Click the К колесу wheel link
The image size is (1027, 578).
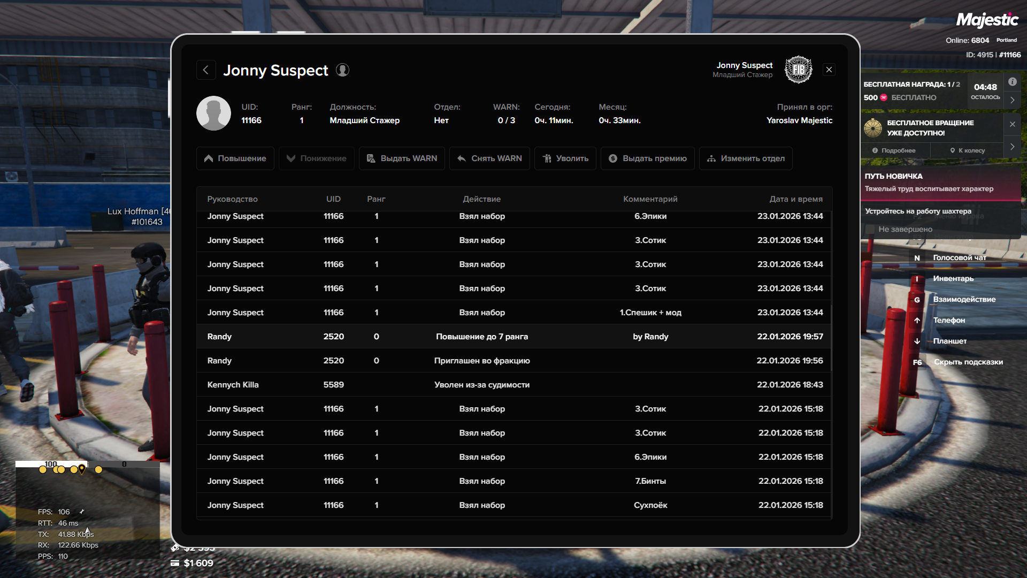coord(967,150)
